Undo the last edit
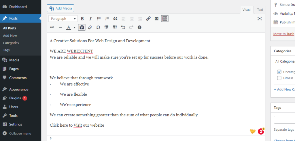This screenshot has width=295, height=141. pos(123,27)
